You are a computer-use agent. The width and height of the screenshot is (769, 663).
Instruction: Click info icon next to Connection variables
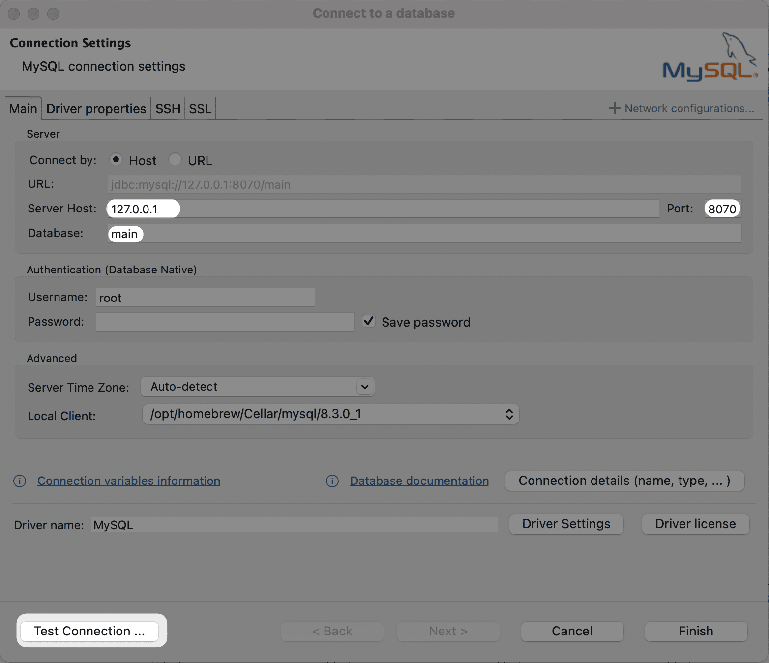coord(20,481)
